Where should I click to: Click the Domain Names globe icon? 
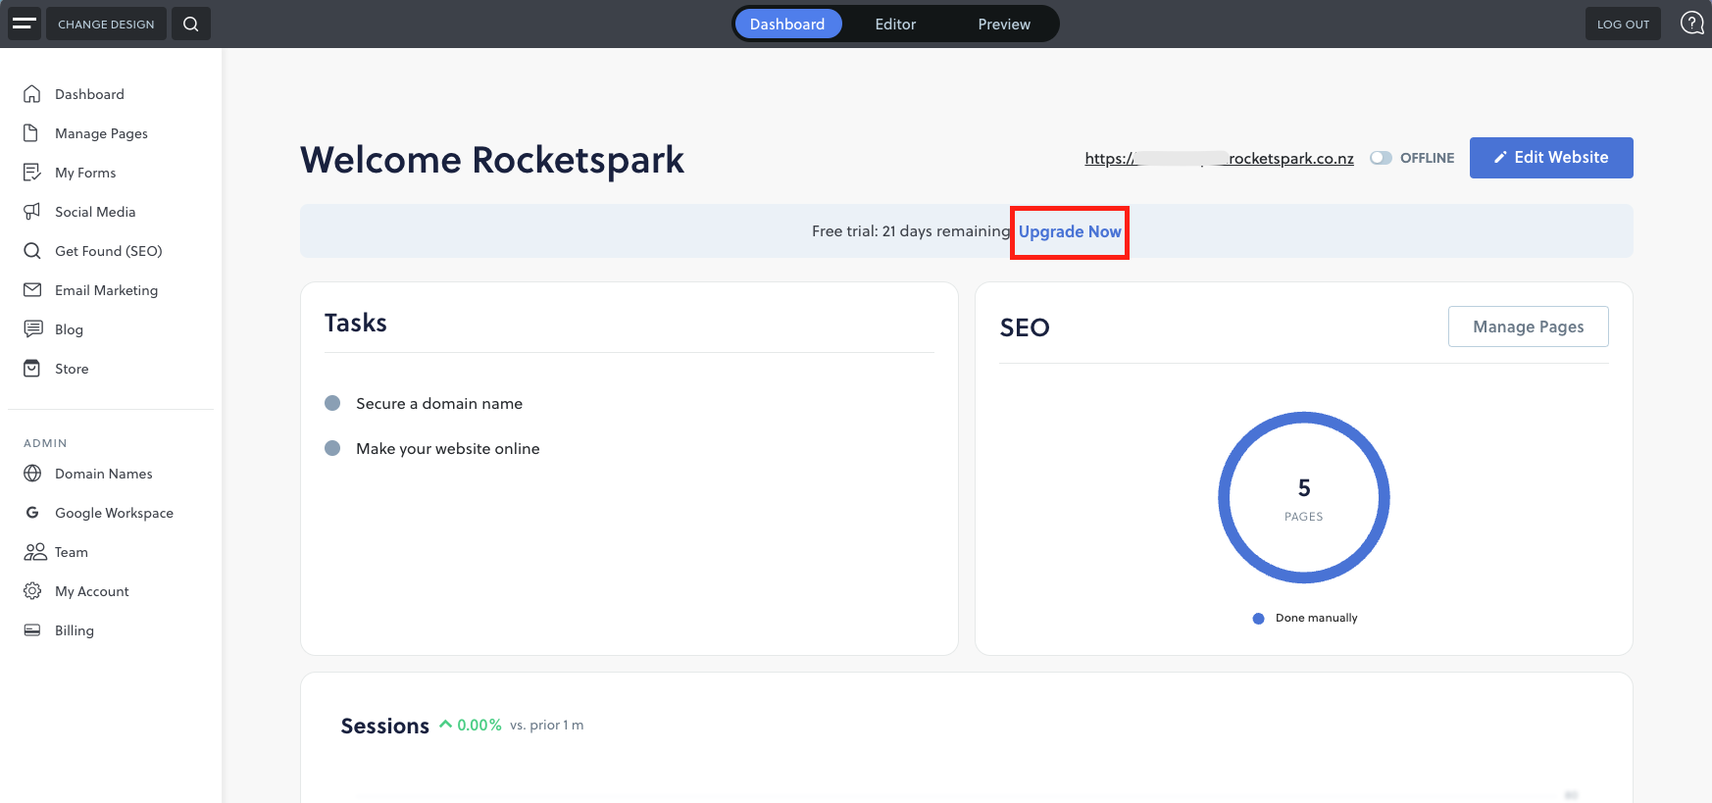click(x=32, y=474)
